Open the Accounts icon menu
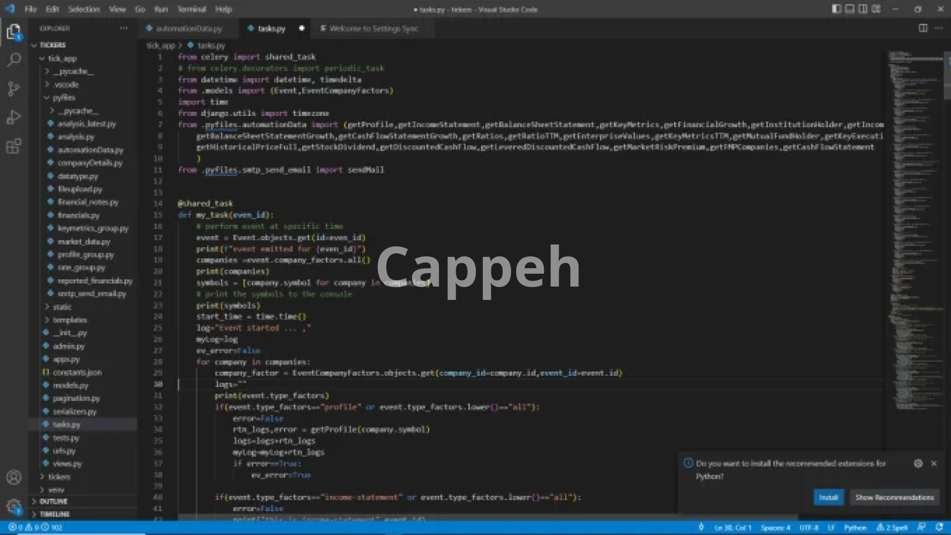The width and height of the screenshot is (951, 535). [x=14, y=477]
